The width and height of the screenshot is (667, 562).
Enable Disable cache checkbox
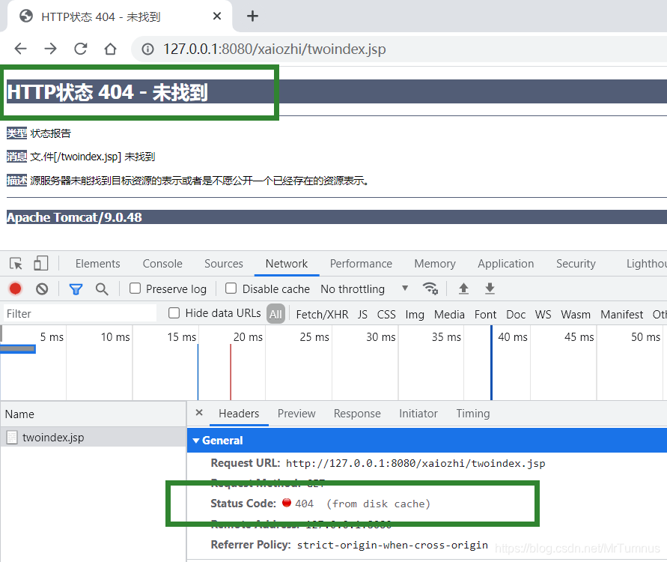231,288
